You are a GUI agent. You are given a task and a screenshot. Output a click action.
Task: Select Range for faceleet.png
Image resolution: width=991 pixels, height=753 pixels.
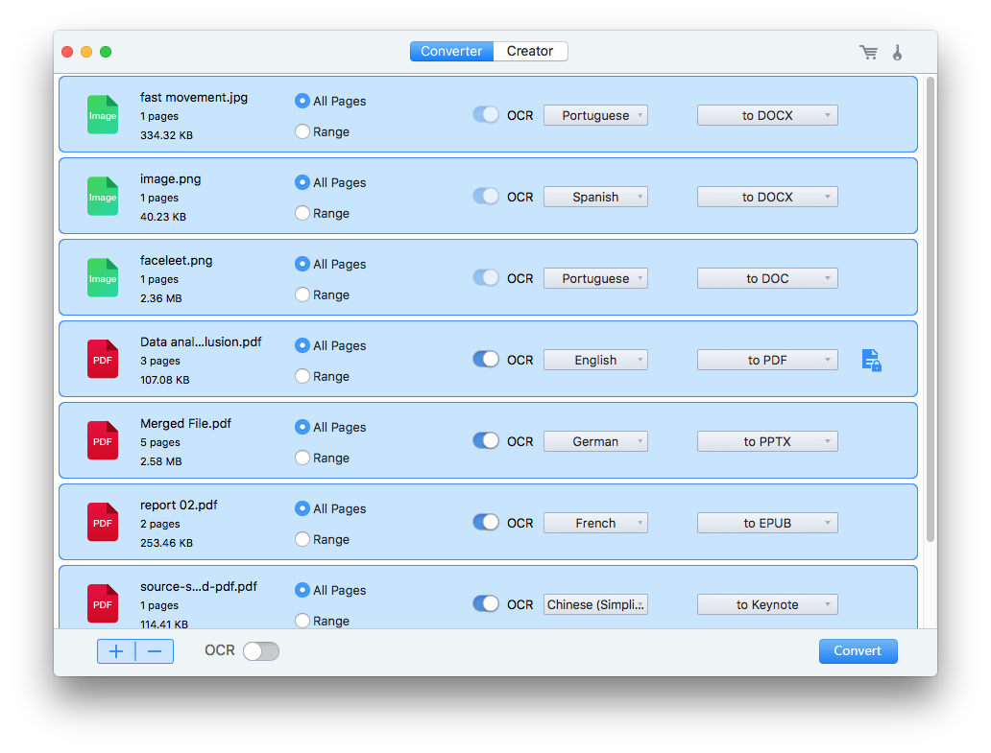302,294
